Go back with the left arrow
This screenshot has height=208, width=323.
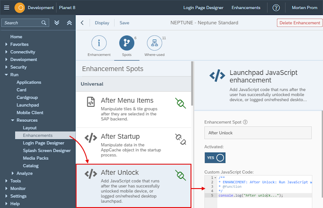82,23
